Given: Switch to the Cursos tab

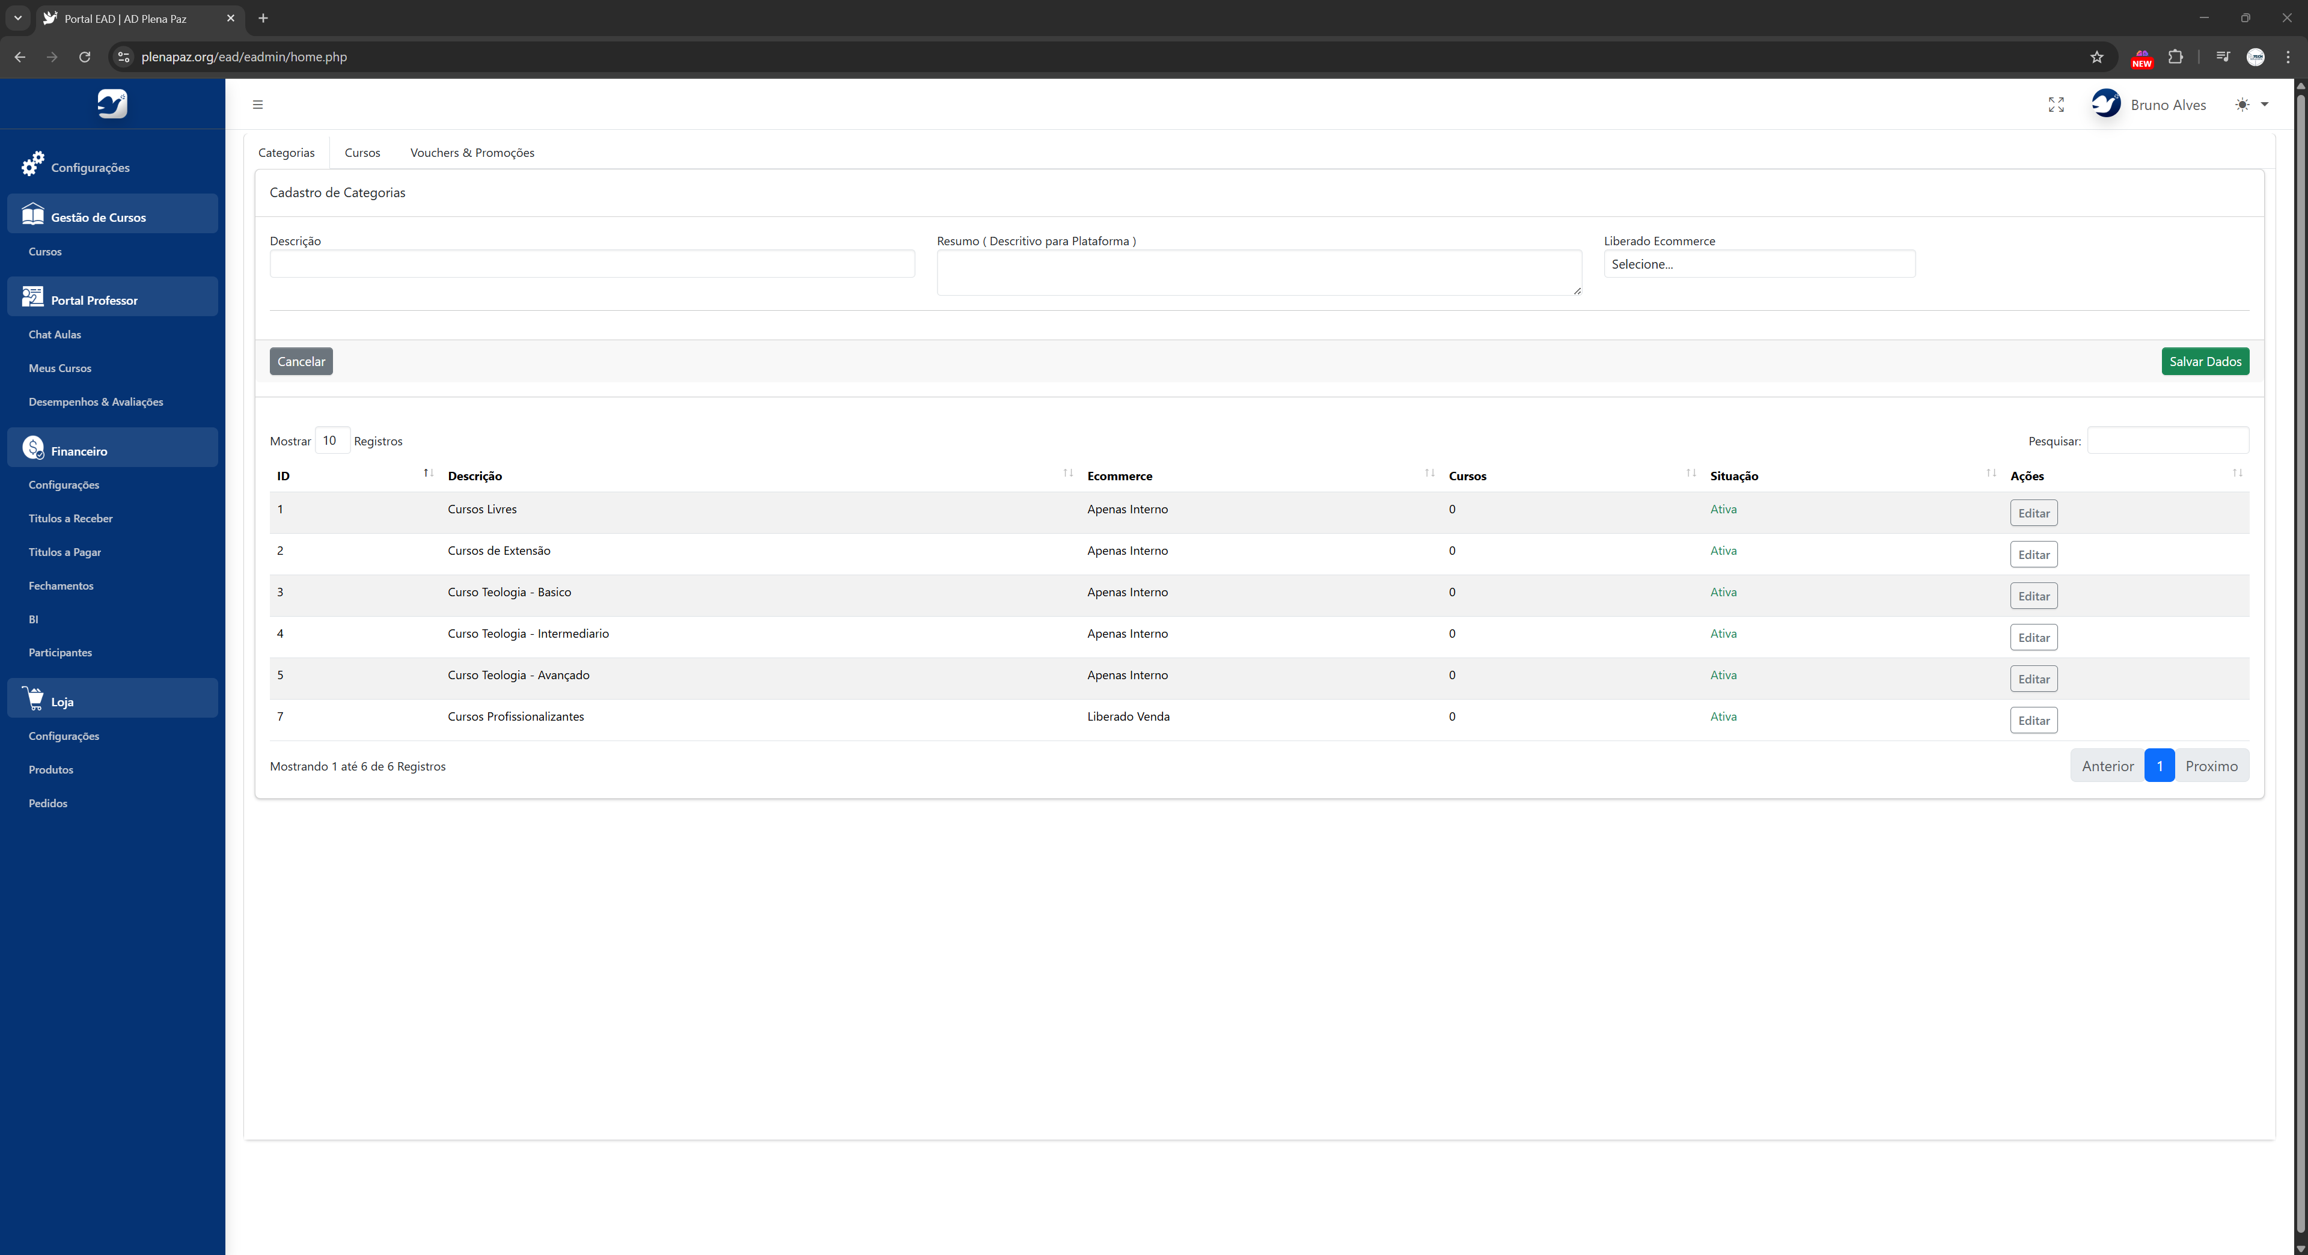Looking at the screenshot, I should click(362, 153).
